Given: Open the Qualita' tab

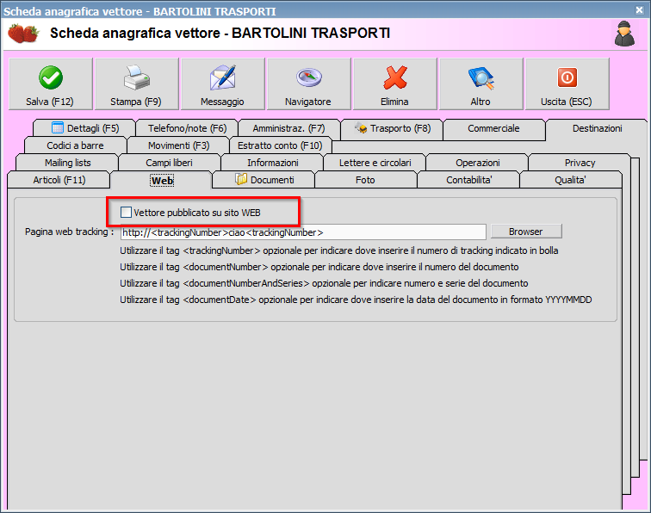Looking at the screenshot, I should click(570, 180).
